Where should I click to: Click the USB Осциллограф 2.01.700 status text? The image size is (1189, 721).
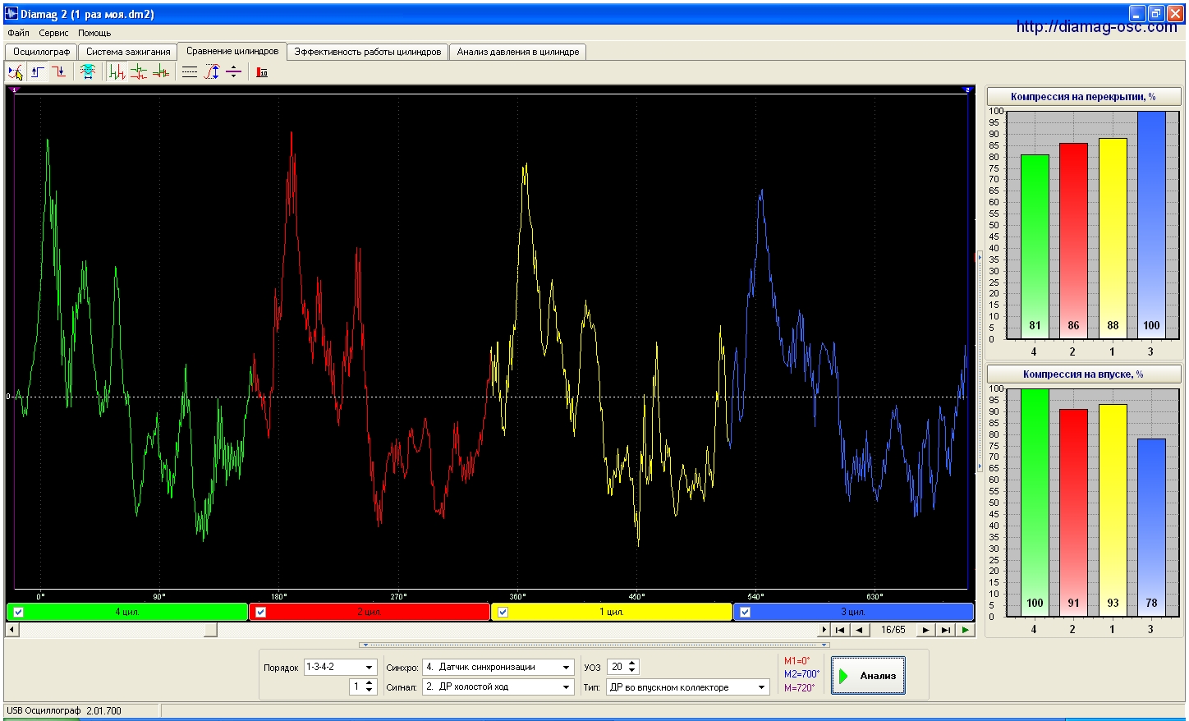(63, 711)
